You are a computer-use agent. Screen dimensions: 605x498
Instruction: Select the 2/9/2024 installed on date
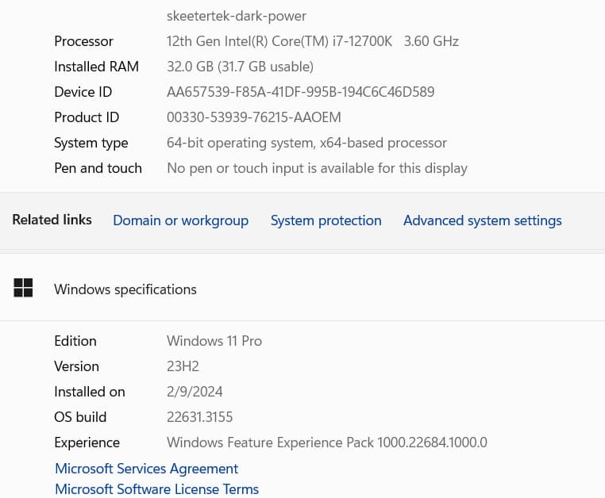tap(195, 392)
